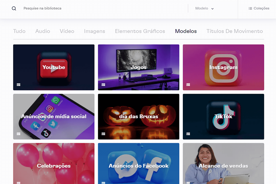Open the Youtube template collection
Image resolution: width=276 pixels, height=184 pixels.
pos(54,67)
